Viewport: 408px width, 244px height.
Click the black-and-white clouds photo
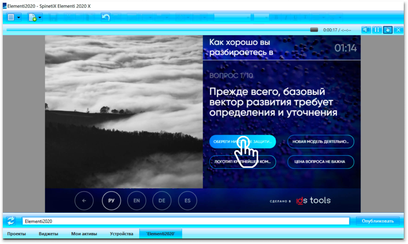[x=124, y=112]
